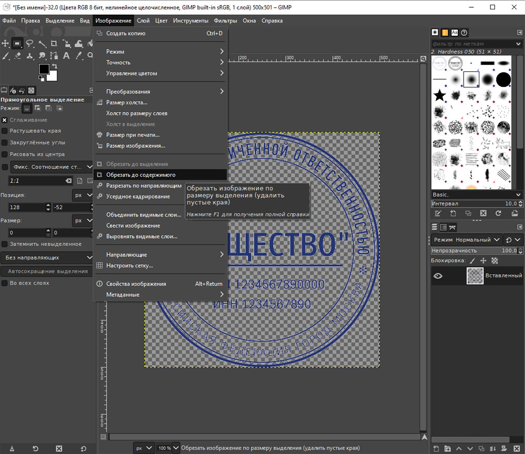
Task: Open layer Режим Нормальный dropdown
Action: pyautogui.click(x=466, y=240)
